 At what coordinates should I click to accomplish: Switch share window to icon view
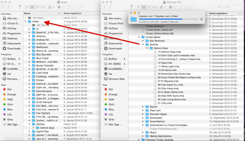point(27,7)
